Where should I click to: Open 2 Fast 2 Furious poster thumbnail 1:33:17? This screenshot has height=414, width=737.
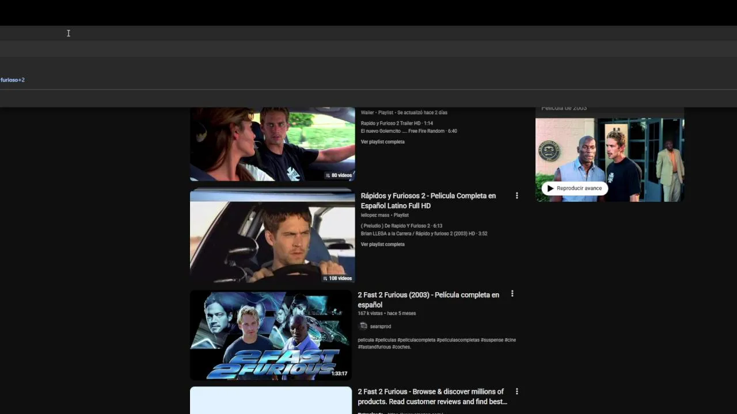point(271,335)
